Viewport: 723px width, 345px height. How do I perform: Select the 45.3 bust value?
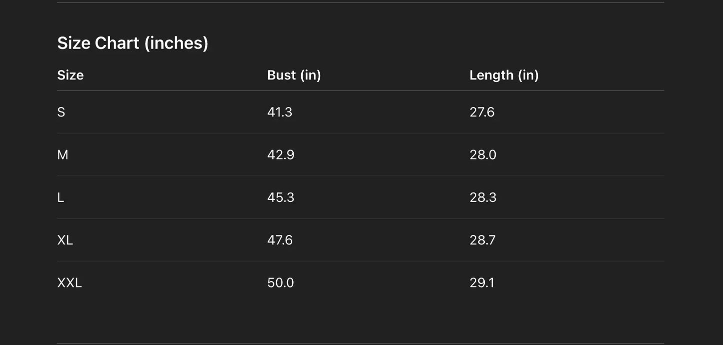(281, 197)
